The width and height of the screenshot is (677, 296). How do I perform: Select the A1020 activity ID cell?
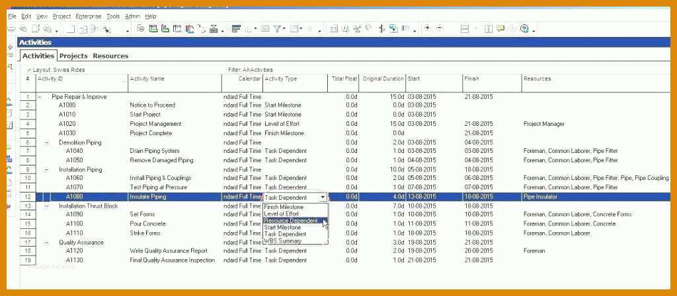point(67,124)
